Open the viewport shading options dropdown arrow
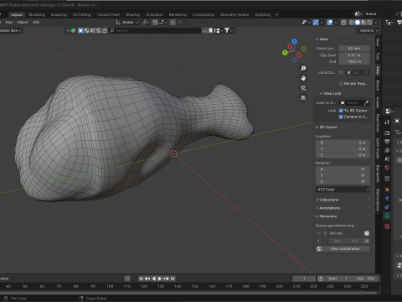The height and width of the screenshot is (302, 402). click(x=376, y=23)
